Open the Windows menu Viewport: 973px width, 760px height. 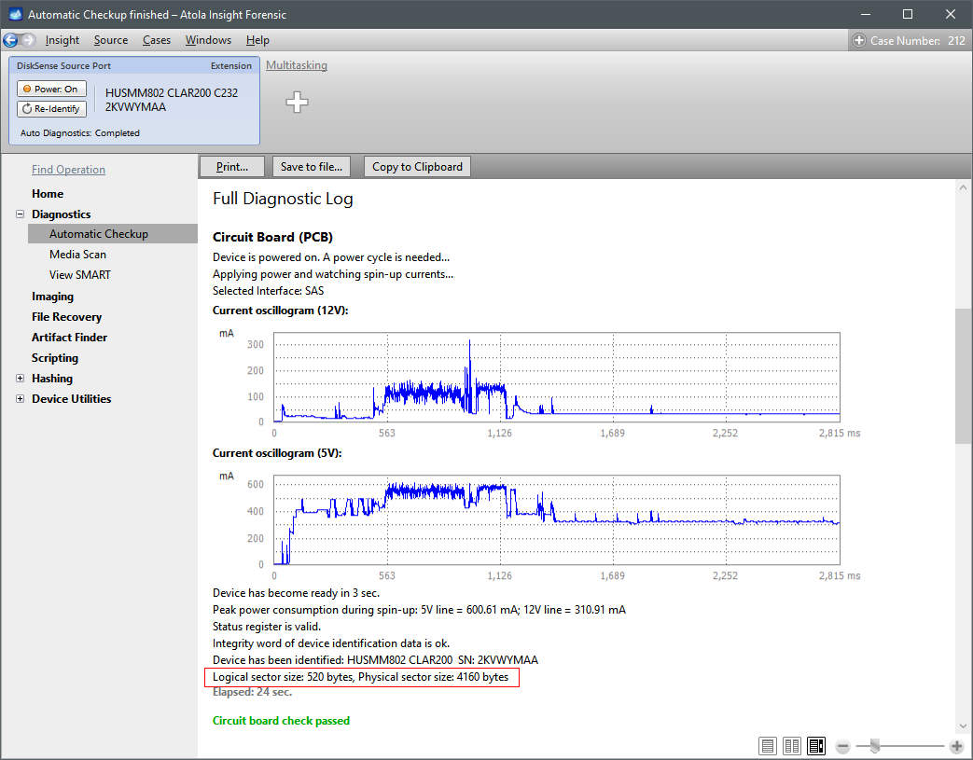208,40
